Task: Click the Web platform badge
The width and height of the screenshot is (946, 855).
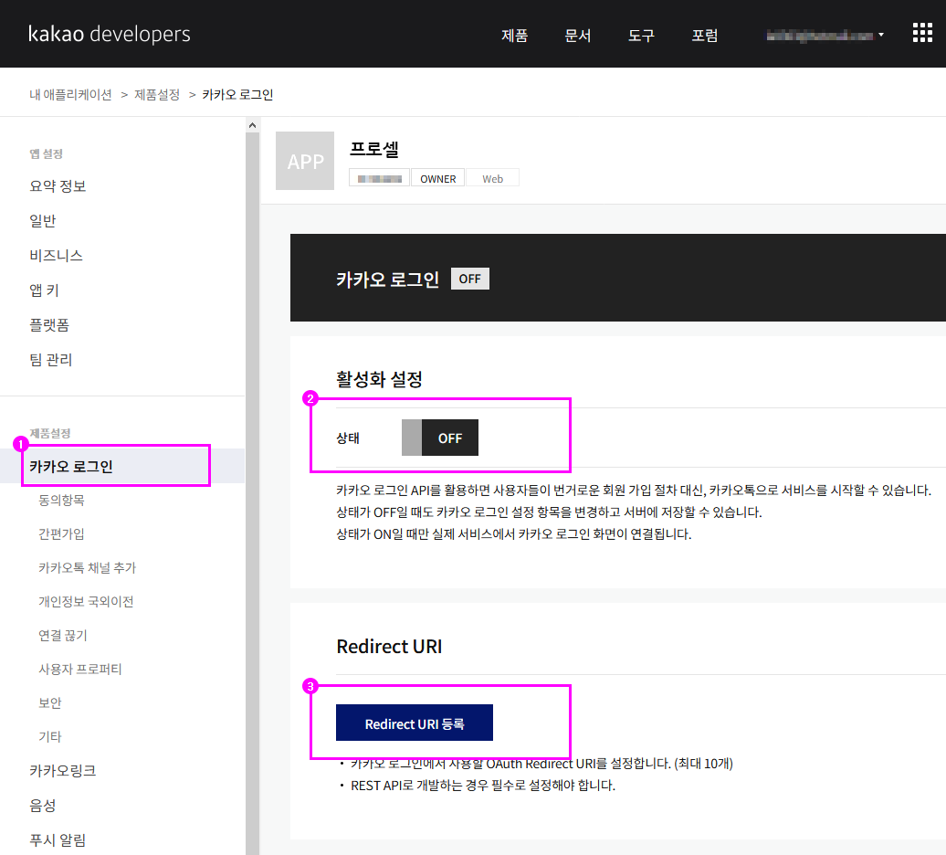Action: (x=492, y=179)
